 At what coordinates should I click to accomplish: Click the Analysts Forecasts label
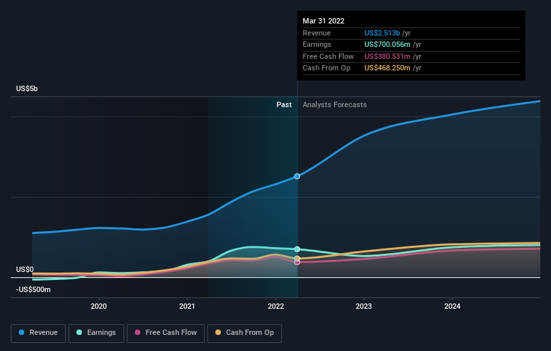click(334, 104)
